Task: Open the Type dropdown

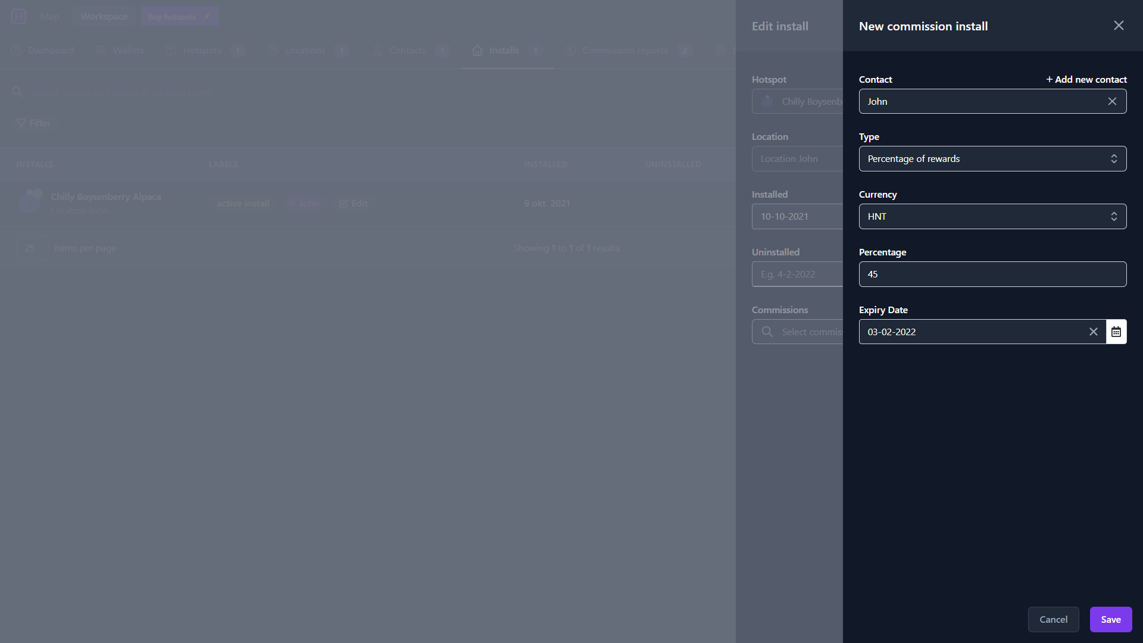Action: pyautogui.click(x=992, y=158)
